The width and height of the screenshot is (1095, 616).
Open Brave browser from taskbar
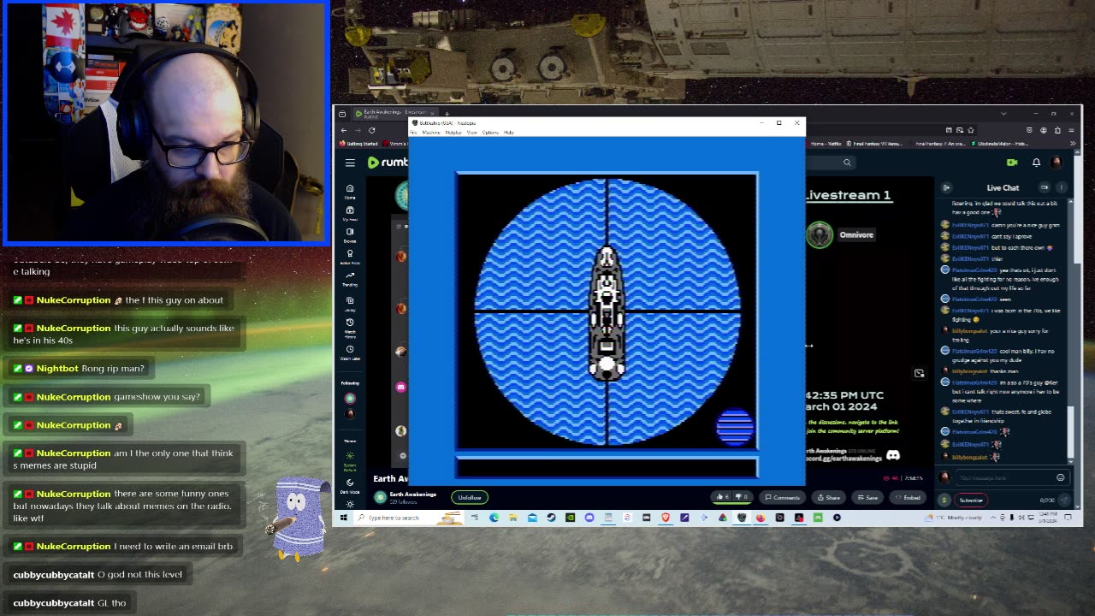pos(665,518)
